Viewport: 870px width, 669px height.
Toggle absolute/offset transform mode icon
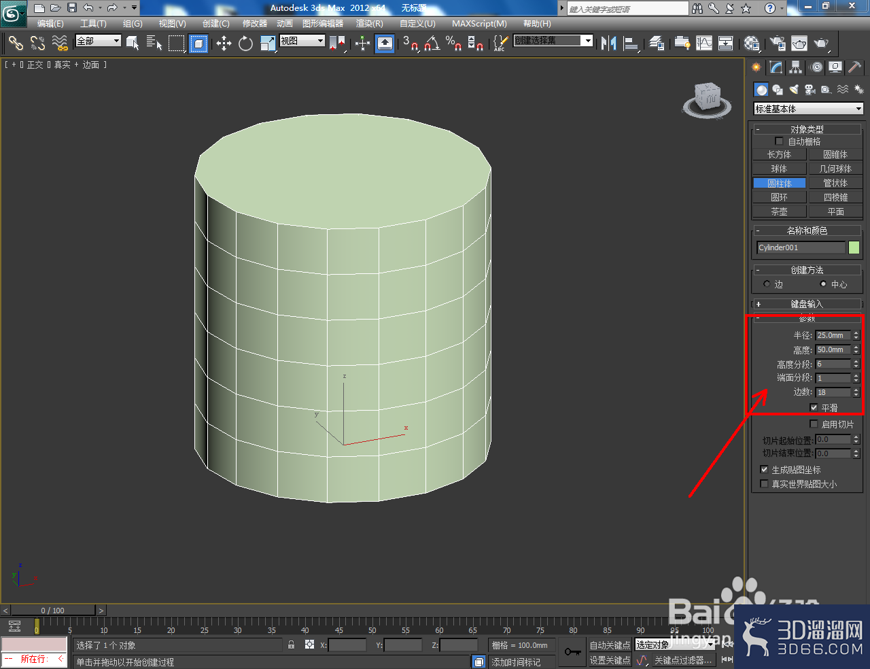click(x=309, y=645)
